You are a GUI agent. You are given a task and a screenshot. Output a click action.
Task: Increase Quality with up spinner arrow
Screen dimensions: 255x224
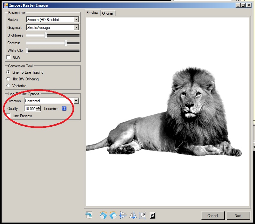click(38, 107)
